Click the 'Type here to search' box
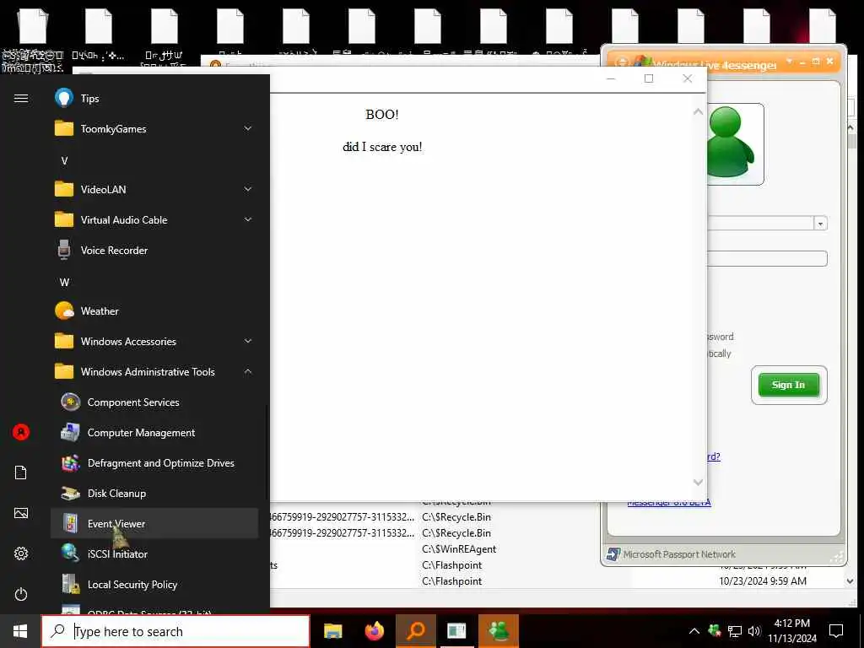 click(x=175, y=631)
